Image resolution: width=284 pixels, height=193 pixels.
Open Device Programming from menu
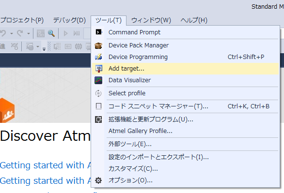click(x=185, y=57)
